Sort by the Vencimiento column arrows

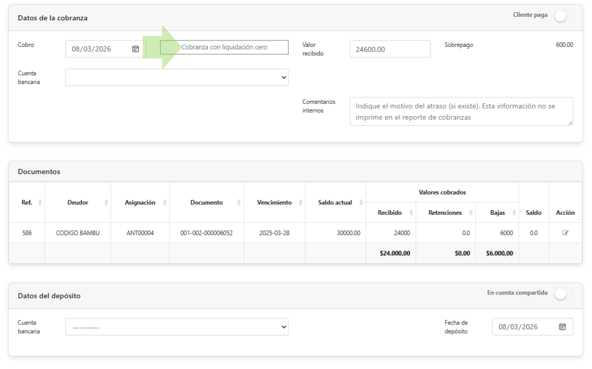click(x=301, y=203)
